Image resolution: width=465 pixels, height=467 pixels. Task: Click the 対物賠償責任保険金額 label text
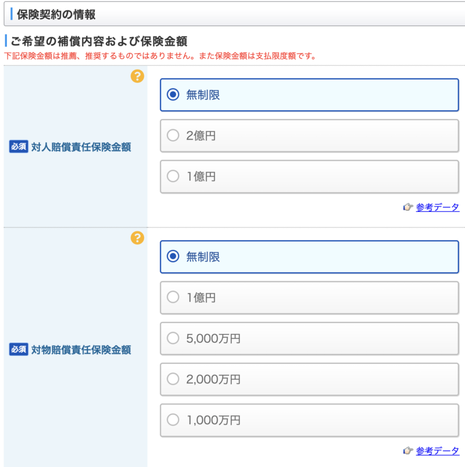pos(81,350)
